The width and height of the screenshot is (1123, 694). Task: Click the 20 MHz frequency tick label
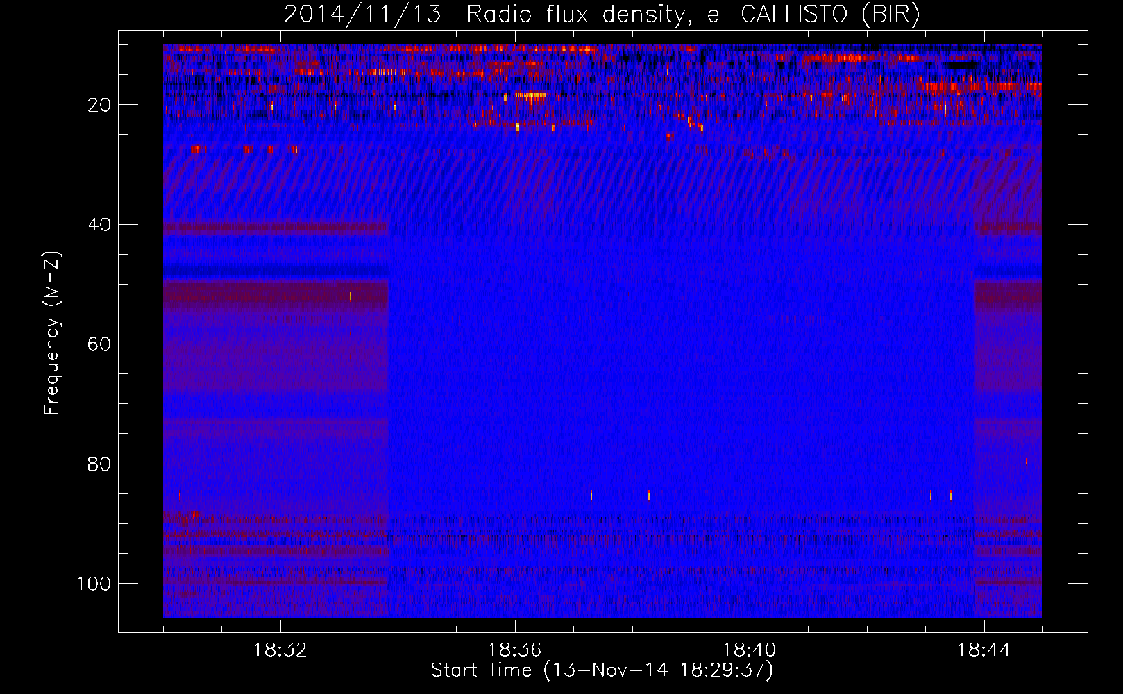click(100, 105)
